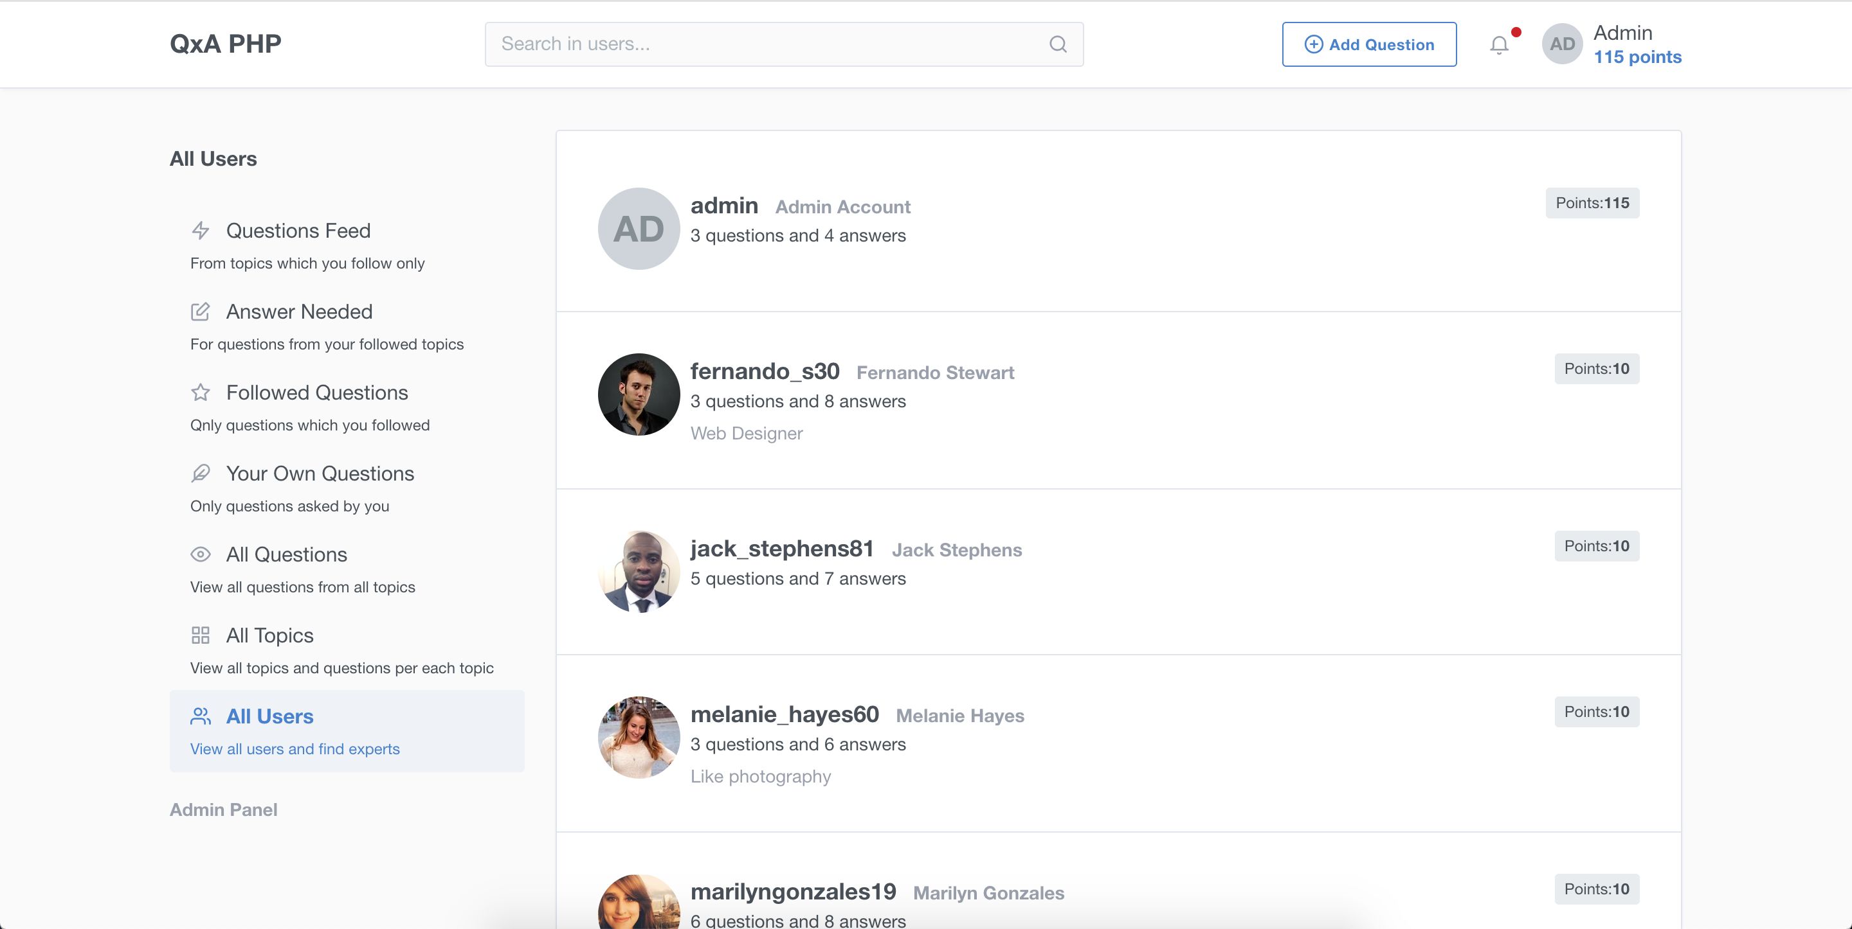Click Melanie Hayes' profile photo
The image size is (1852, 929).
tap(639, 737)
